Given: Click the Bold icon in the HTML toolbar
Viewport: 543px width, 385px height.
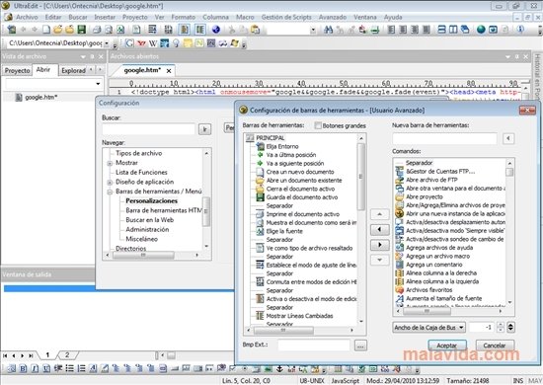Looking at the screenshot, I should 23,369.
